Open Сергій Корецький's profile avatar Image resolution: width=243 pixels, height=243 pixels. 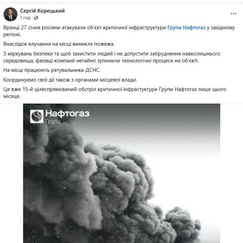coord(11,14)
